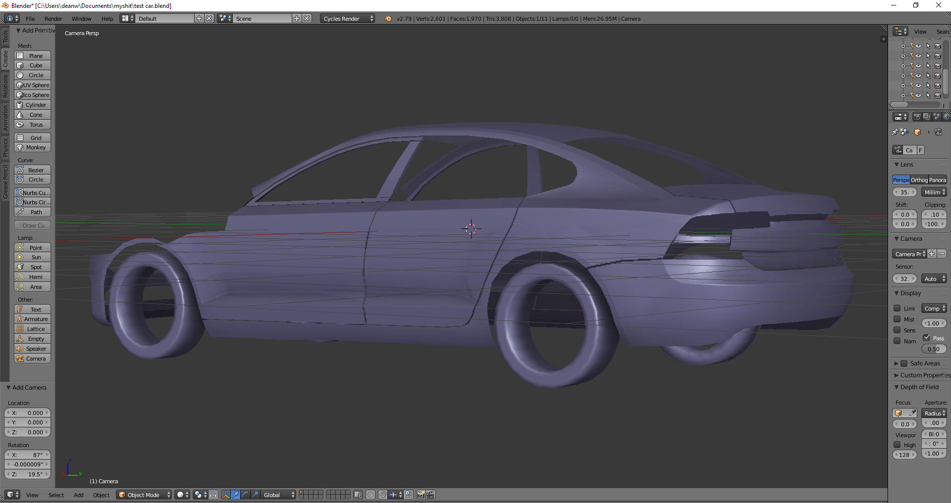Add a Monkey mesh primitive

tap(33, 147)
